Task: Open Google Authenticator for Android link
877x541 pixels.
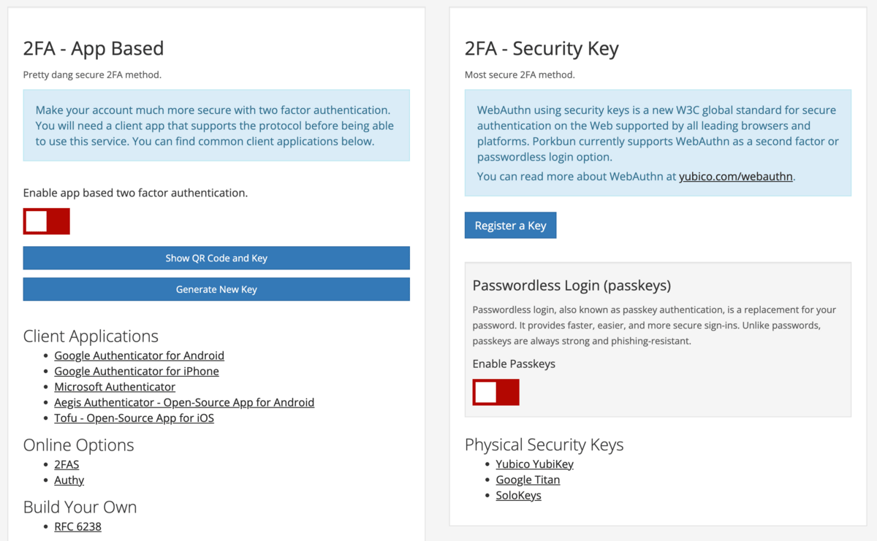Action: coord(139,356)
